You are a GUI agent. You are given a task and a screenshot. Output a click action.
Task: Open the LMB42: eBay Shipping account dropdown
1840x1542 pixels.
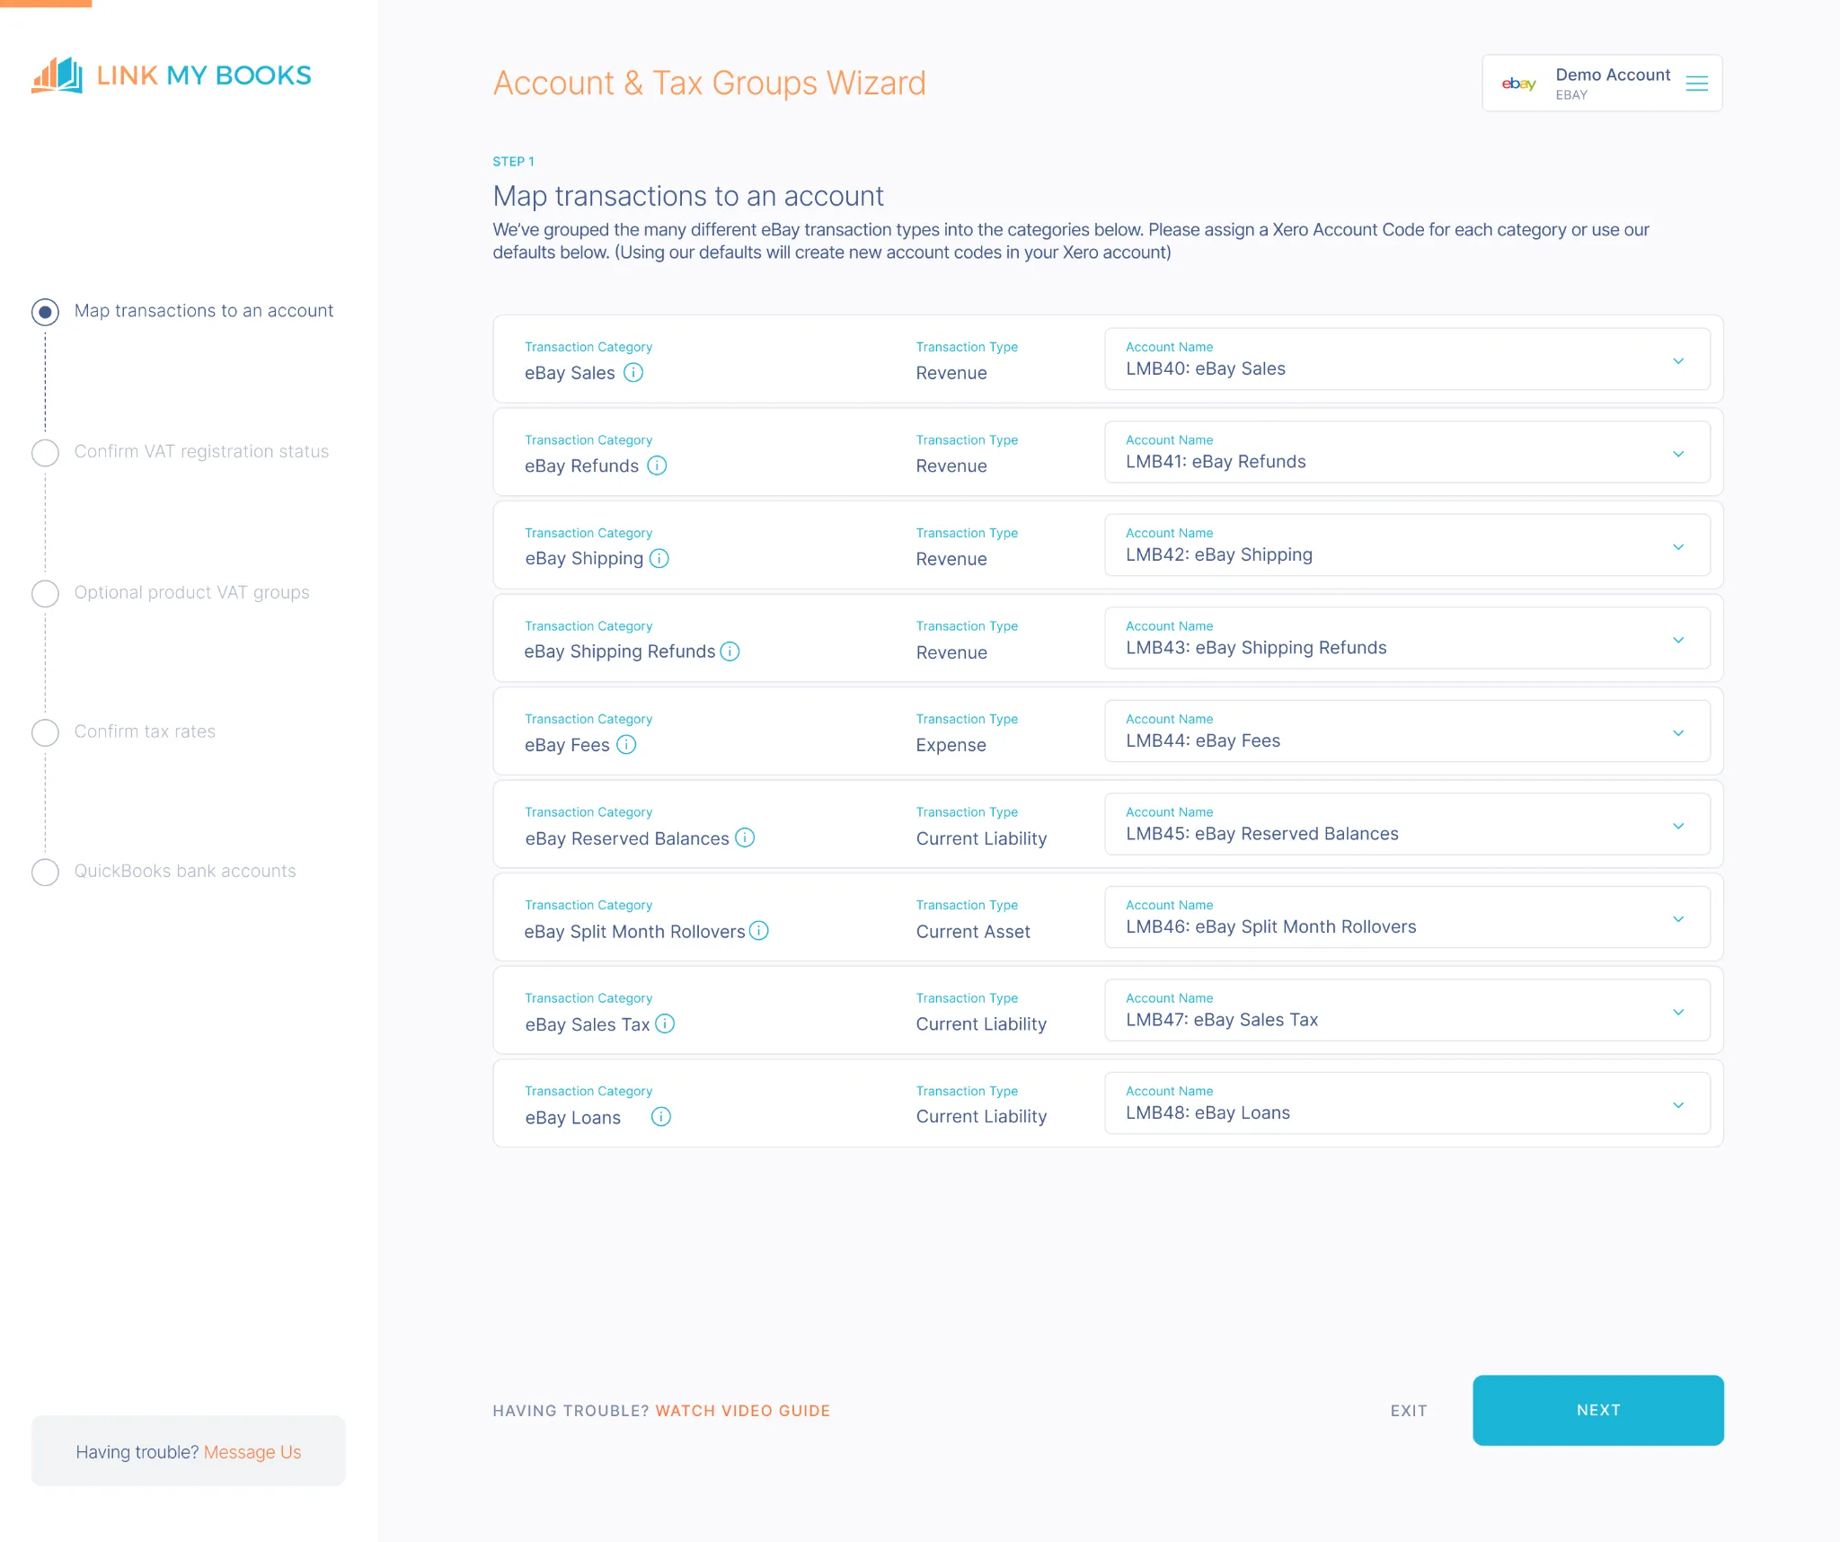1407,545
